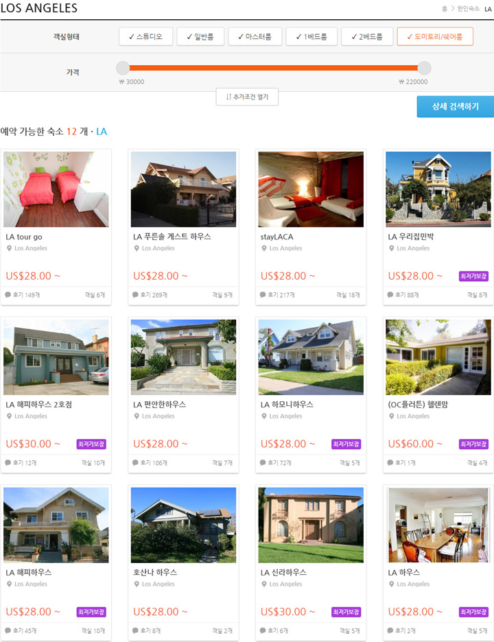Click review bubble icon on LA 편안한하우스 card
The image size is (494, 642).
tap(135, 462)
